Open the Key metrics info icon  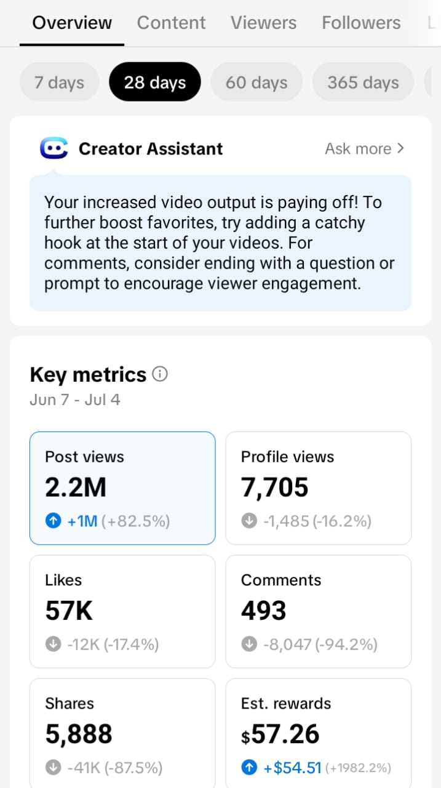(x=160, y=374)
